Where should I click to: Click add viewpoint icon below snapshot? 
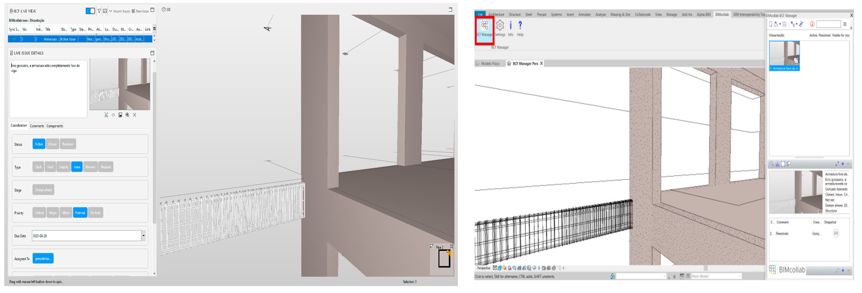(x=106, y=115)
